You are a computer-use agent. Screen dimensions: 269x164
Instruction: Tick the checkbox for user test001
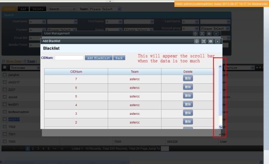(x=5, y=104)
